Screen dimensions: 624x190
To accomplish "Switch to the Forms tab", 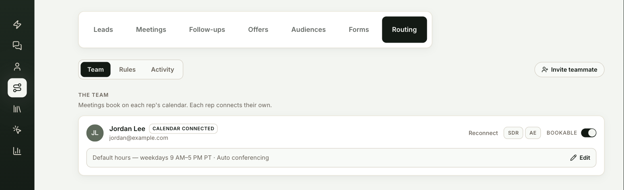I will pos(359,29).
